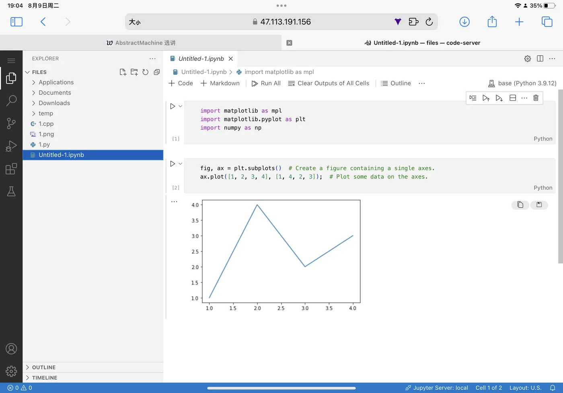Click Run All cells

pos(266,83)
